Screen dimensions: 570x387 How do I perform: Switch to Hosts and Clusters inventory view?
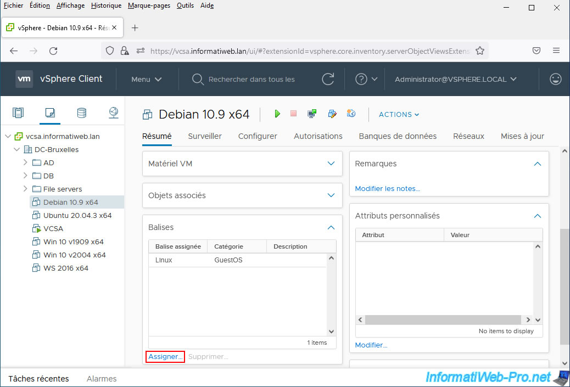[x=18, y=113]
